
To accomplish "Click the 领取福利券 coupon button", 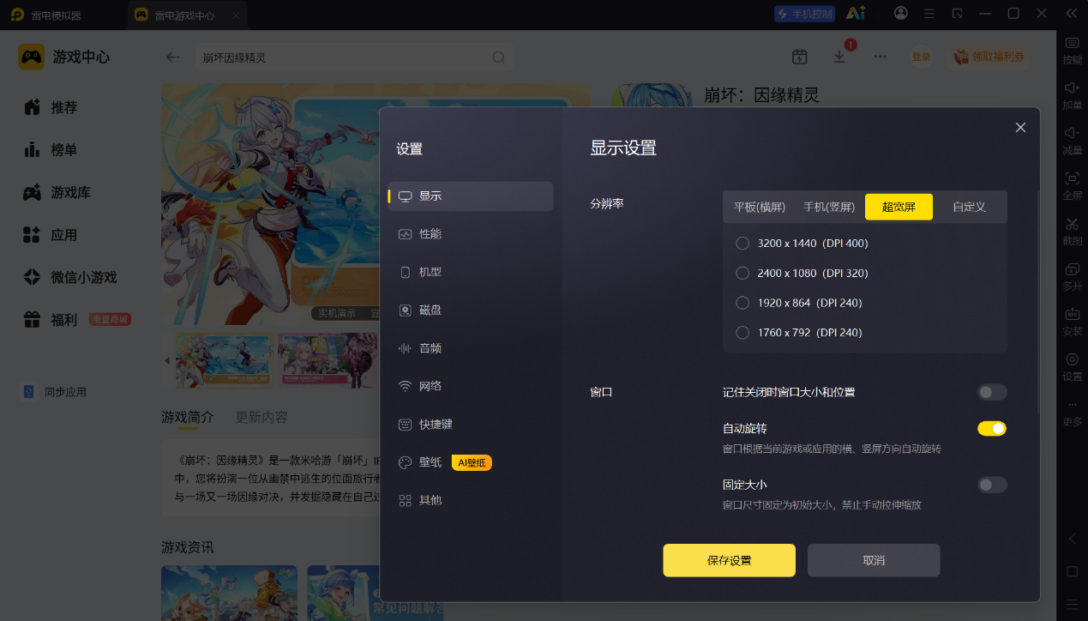I will 989,57.
